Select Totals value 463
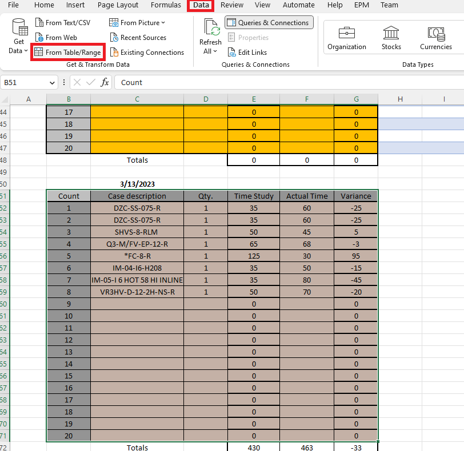The image size is (464, 451). pos(307,448)
